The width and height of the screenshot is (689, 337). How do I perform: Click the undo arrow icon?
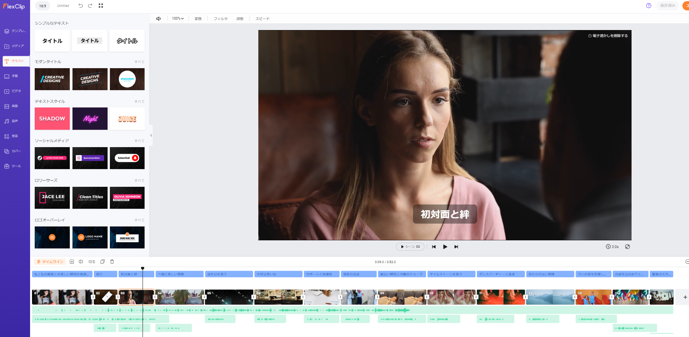(x=81, y=6)
